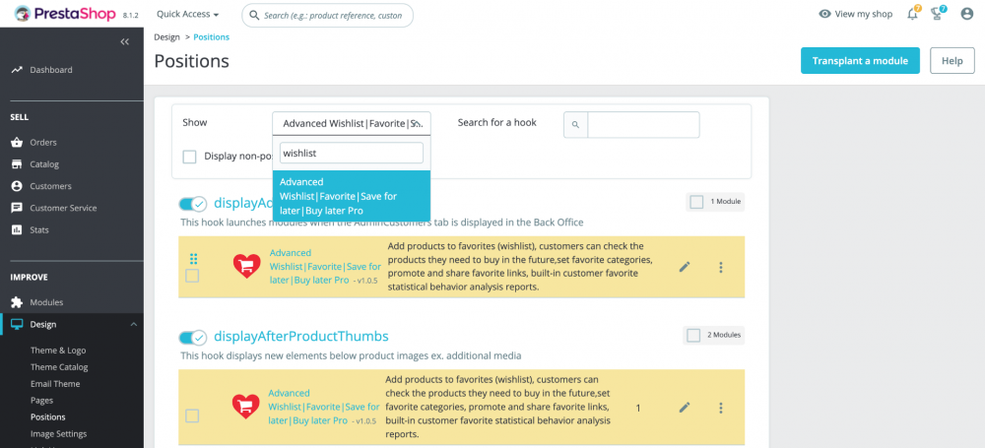Open Positions submenu item
The image size is (985, 448).
tap(47, 417)
